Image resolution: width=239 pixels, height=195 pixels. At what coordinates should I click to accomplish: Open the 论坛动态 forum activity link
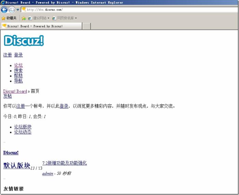(23, 132)
